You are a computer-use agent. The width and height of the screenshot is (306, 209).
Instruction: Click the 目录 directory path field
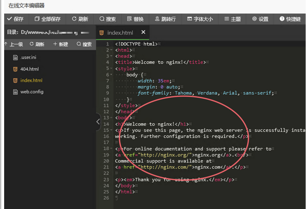coord(48,32)
